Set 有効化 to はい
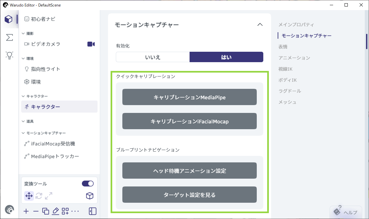Viewport: 369px width, 219px height. [x=226, y=57]
